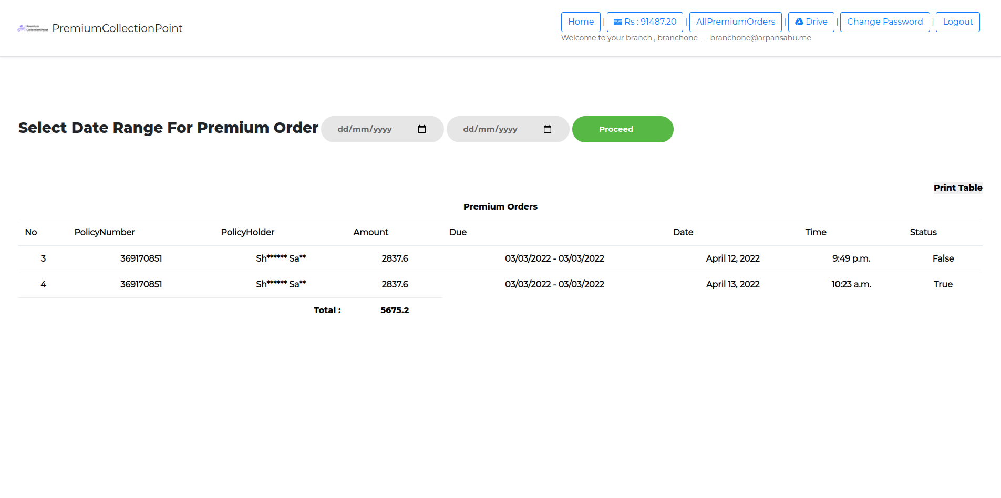Image resolution: width=1001 pixels, height=498 pixels.
Task: Click the Google Drive icon
Action: [x=799, y=22]
